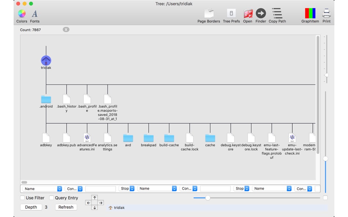Reveal the selected item in Finder
348x217 pixels.
coord(261,16)
